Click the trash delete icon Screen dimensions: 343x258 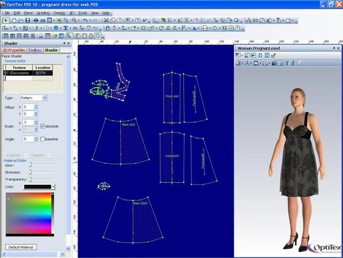[x=108, y=28]
